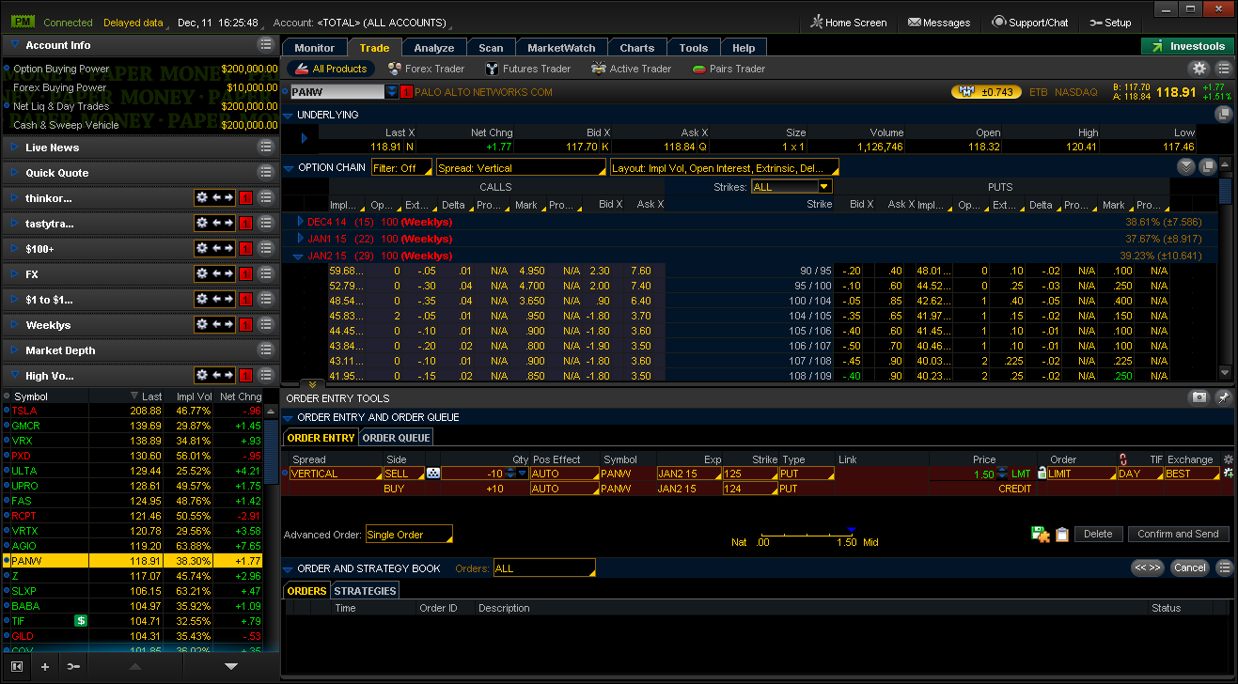The width and height of the screenshot is (1238, 684).
Task: Click the first icon in the bottom-left sidebar toolbar
Action: (16, 666)
